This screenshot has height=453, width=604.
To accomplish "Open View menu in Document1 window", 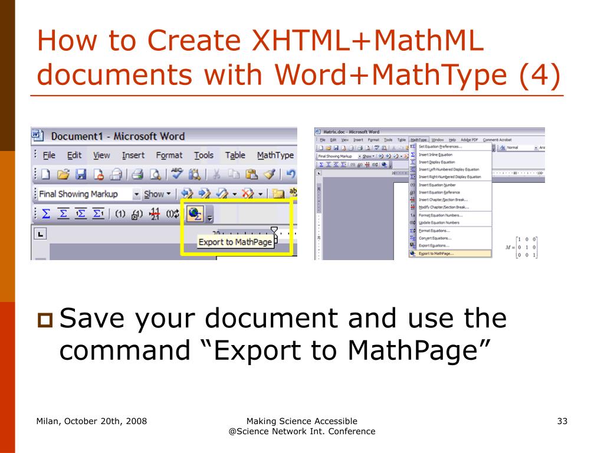I will (x=101, y=155).
